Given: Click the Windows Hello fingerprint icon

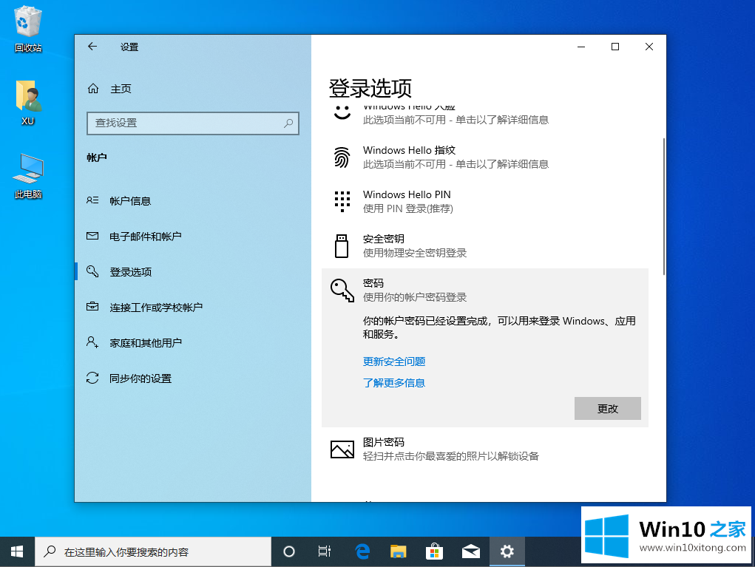Looking at the screenshot, I should [x=342, y=157].
